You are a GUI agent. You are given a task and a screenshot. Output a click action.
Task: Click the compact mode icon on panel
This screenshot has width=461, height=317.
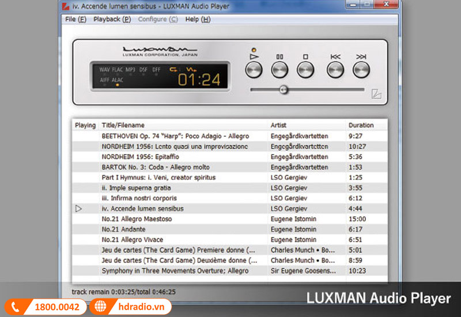point(376,94)
